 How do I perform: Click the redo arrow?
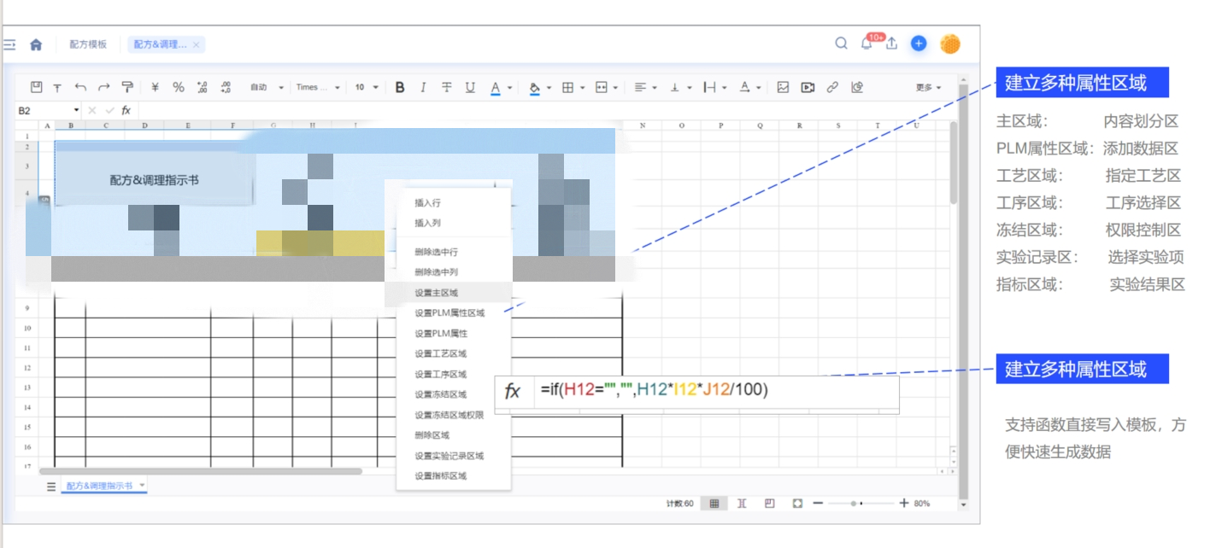pos(103,87)
